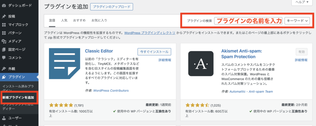The width and height of the screenshot is (316, 126).
Task: Switch to the 人気 tab
Action: pos(64,21)
